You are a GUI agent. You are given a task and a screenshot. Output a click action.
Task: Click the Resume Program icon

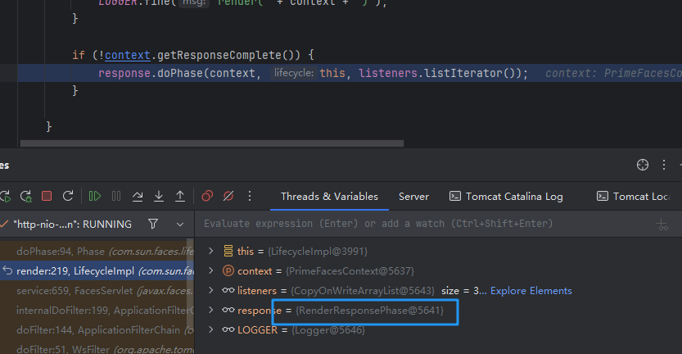point(95,197)
